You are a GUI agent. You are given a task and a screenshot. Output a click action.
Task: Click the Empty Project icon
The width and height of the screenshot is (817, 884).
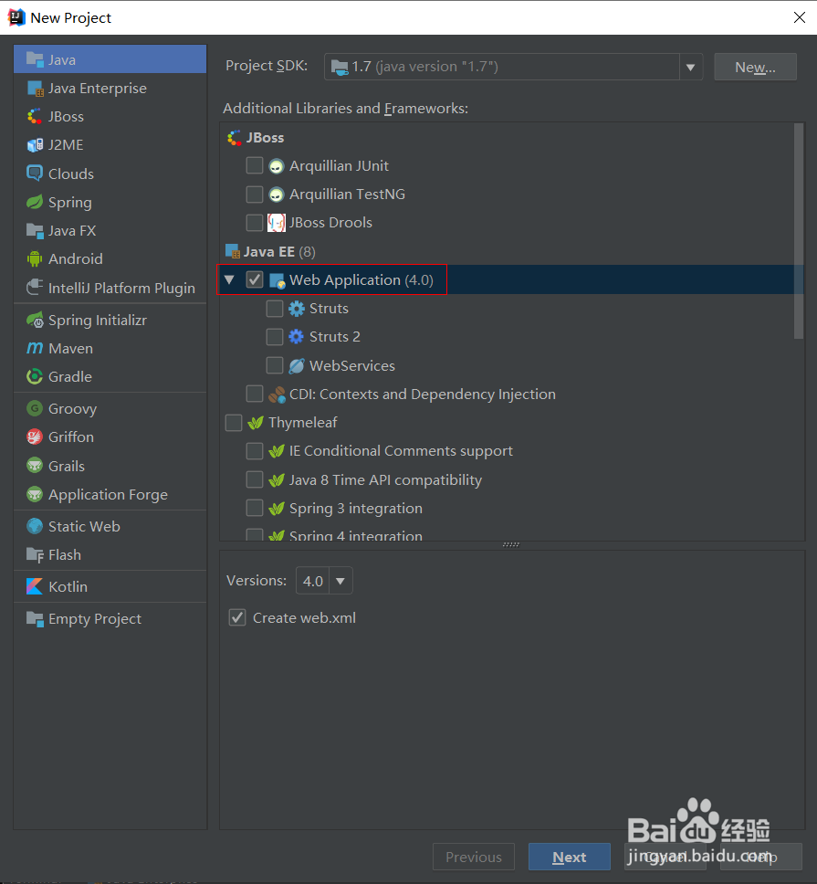point(35,618)
